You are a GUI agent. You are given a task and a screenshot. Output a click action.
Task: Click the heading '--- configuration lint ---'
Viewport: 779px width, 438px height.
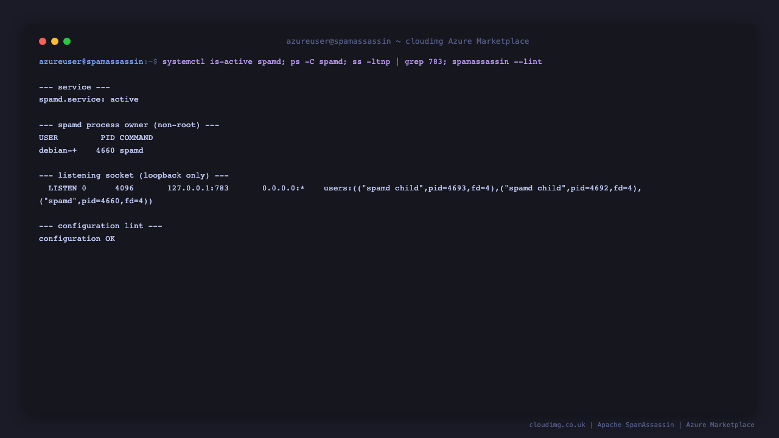point(100,226)
